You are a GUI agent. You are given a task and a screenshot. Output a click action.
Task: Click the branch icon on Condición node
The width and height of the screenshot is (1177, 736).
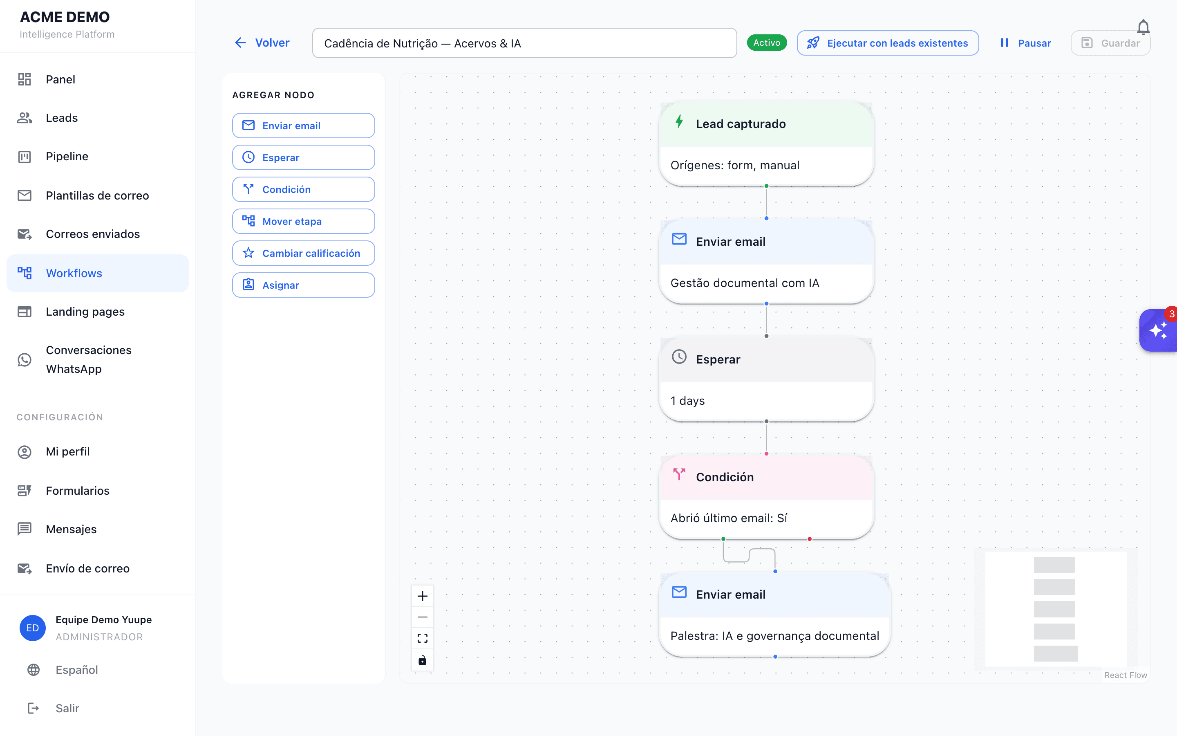[x=679, y=474]
